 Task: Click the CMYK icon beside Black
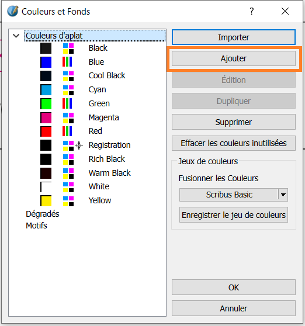coord(68,48)
